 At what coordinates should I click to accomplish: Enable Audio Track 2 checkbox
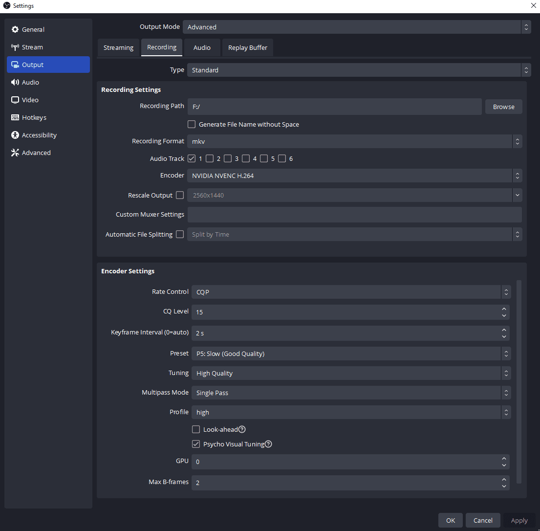[x=209, y=158]
